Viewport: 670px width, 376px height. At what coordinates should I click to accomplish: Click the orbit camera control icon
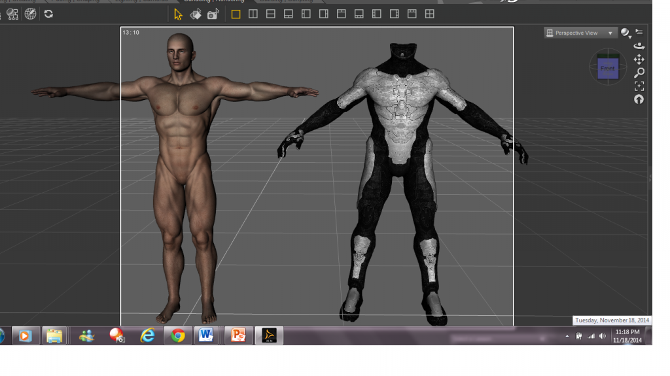639,46
